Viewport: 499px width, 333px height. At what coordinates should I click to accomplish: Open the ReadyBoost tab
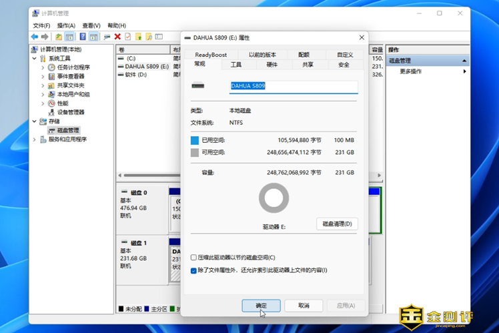tap(211, 55)
